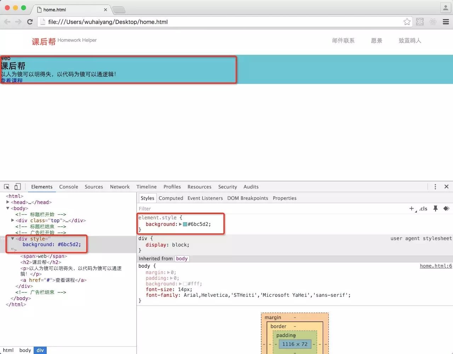Close the DevTools panel

446,187
